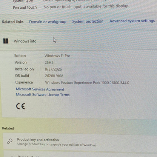Screen dimensions: 157x157
Task: Select the Windows Feature Experience Pack text
Action: coord(87,83)
